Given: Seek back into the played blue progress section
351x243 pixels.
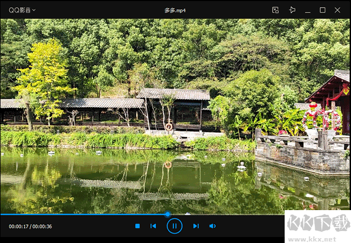Looking at the screenshot, I should [82, 214].
